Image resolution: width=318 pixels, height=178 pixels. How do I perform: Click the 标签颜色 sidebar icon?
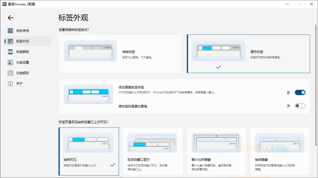pyautogui.click(x=10, y=52)
